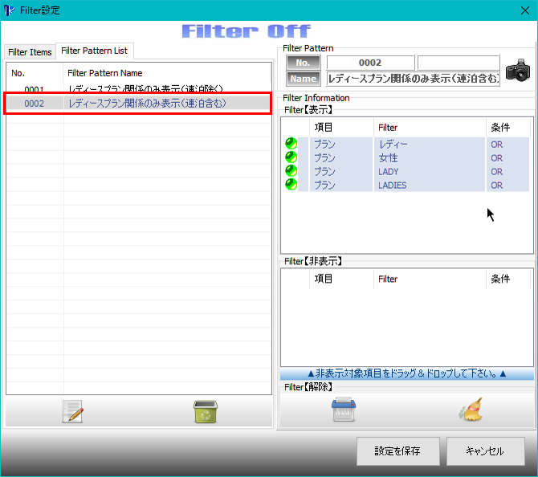Click the pattern number field showing 0002
The image size is (538, 477).
370,63
